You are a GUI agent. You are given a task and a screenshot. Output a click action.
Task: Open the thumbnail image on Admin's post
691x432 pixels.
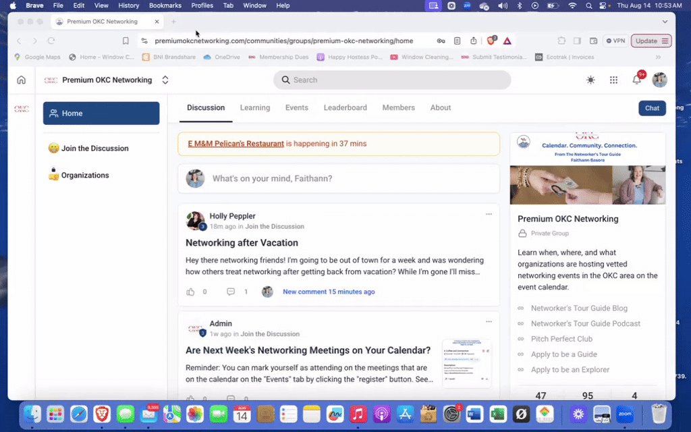[467, 364]
